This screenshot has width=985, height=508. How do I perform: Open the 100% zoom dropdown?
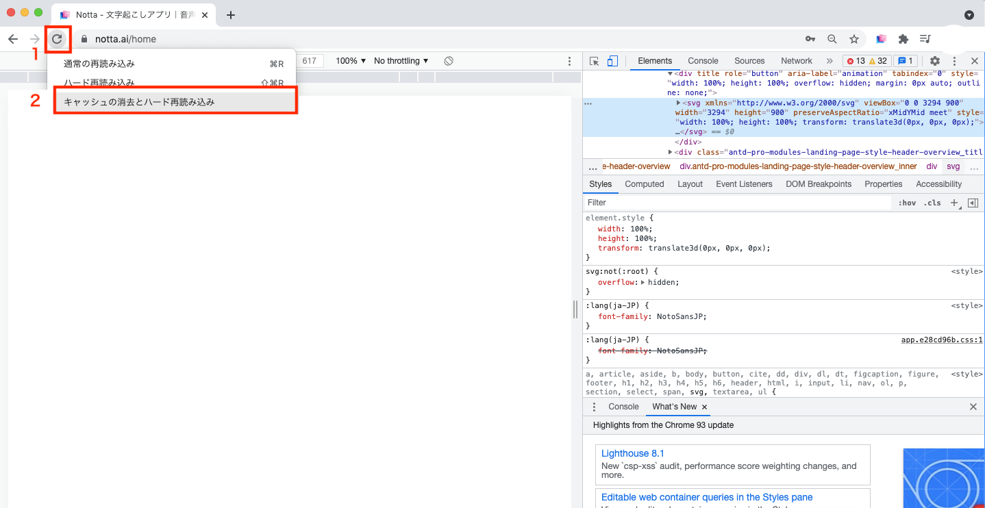351,61
